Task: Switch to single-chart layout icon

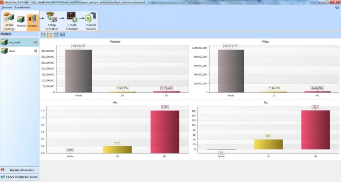Action: coord(43,35)
